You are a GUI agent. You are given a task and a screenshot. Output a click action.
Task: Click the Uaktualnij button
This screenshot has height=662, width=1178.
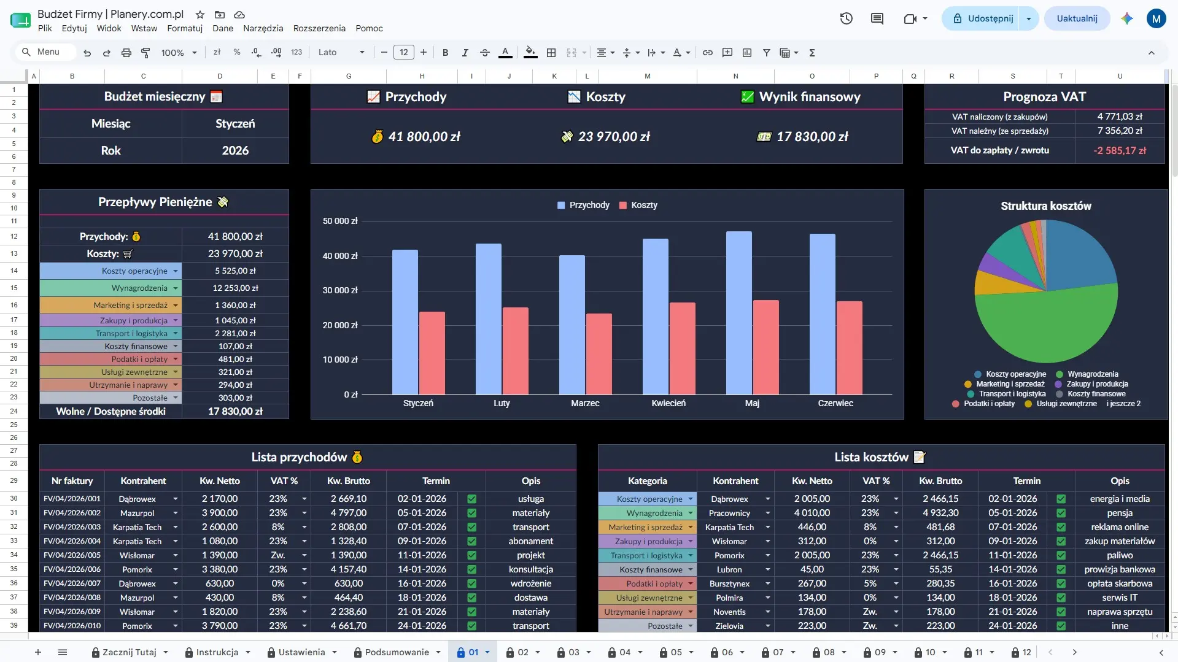(x=1077, y=18)
